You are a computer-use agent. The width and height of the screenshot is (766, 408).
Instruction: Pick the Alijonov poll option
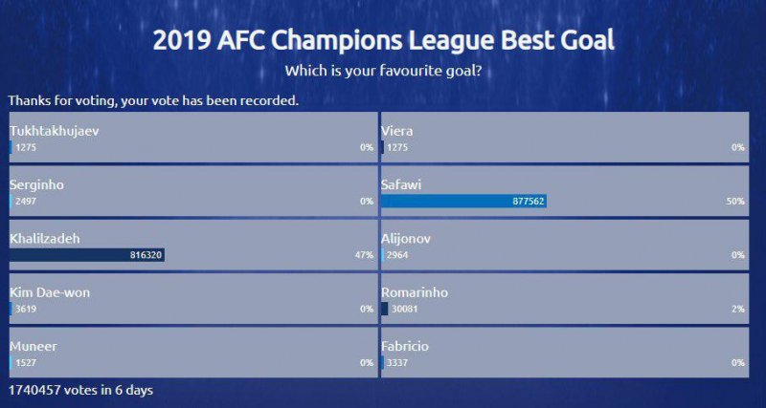406,238
